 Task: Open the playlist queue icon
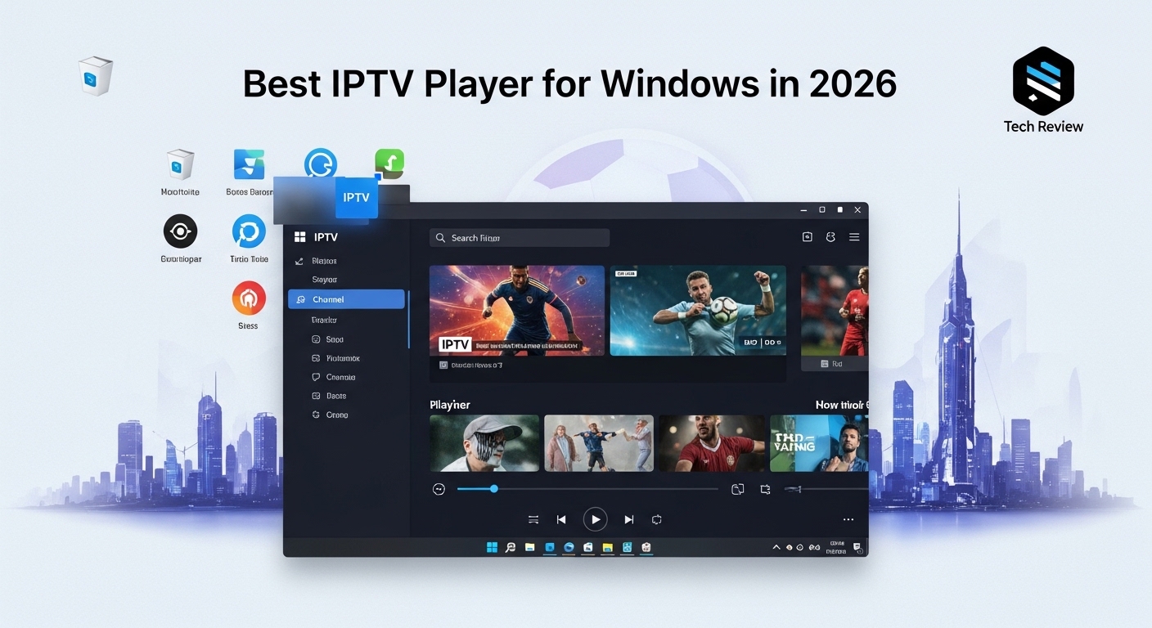point(533,519)
